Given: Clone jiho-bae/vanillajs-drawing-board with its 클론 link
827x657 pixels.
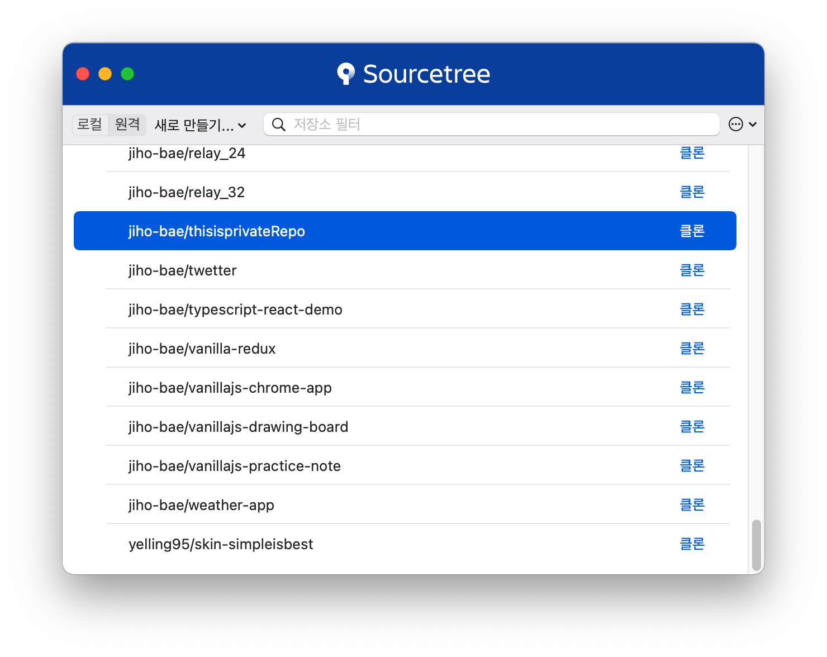Looking at the screenshot, I should coord(692,426).
